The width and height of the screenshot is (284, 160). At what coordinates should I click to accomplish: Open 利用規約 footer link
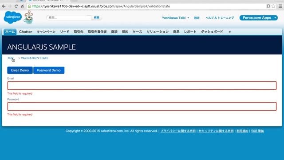point(242,131)
